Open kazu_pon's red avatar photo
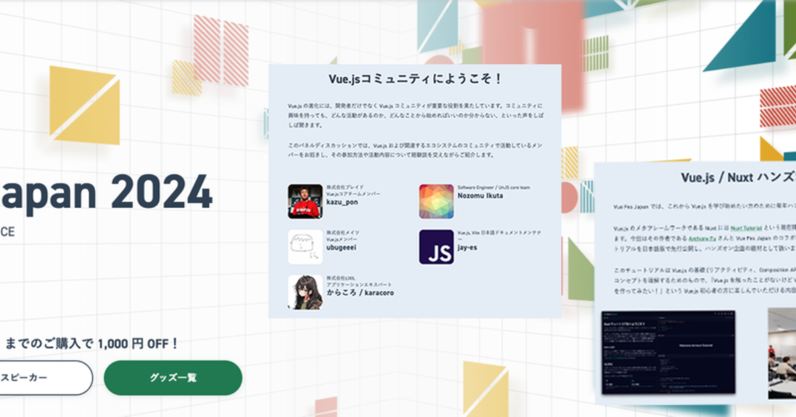Screen dimensions: 796x417 point(305,201)
